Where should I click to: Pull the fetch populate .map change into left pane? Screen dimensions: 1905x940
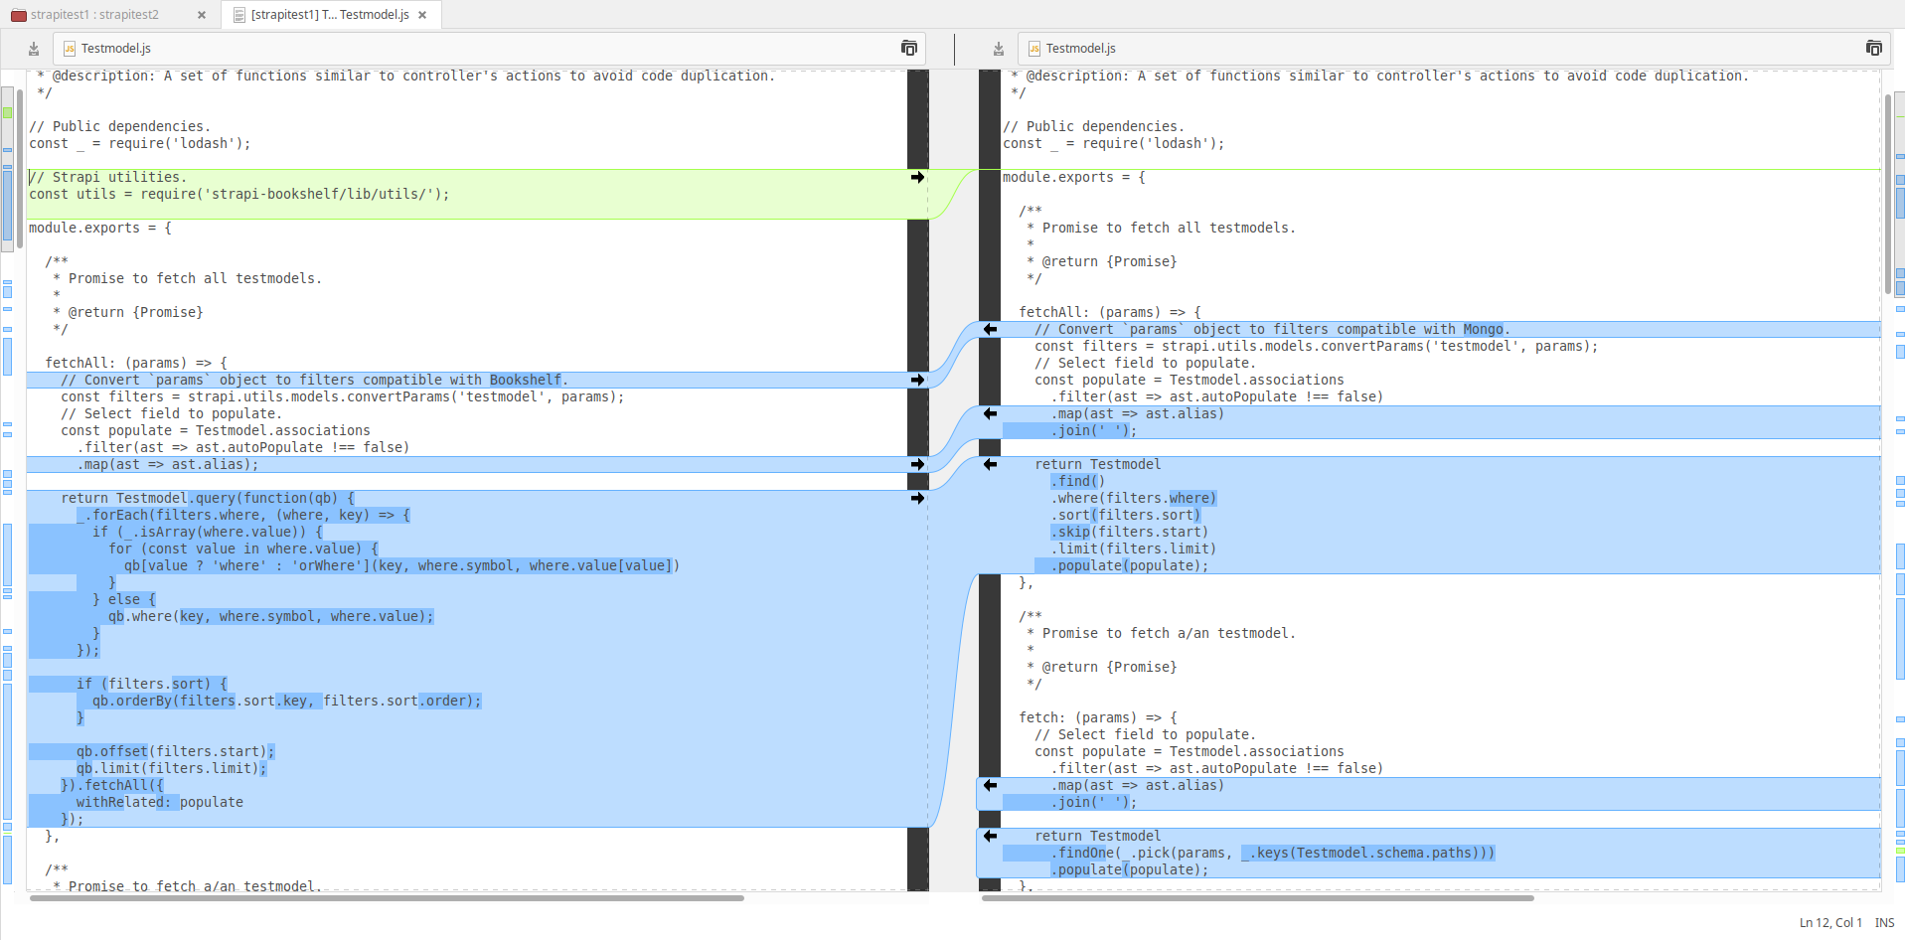(x=989, y=786)
